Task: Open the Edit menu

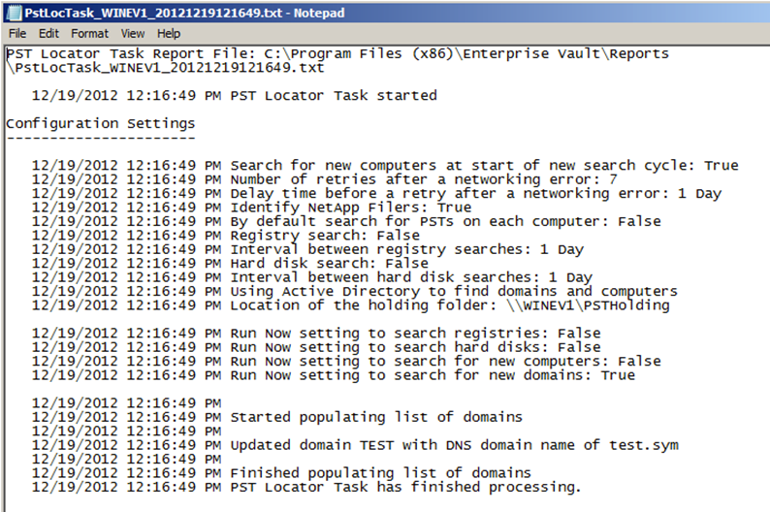Action: [x=48, y=33]
